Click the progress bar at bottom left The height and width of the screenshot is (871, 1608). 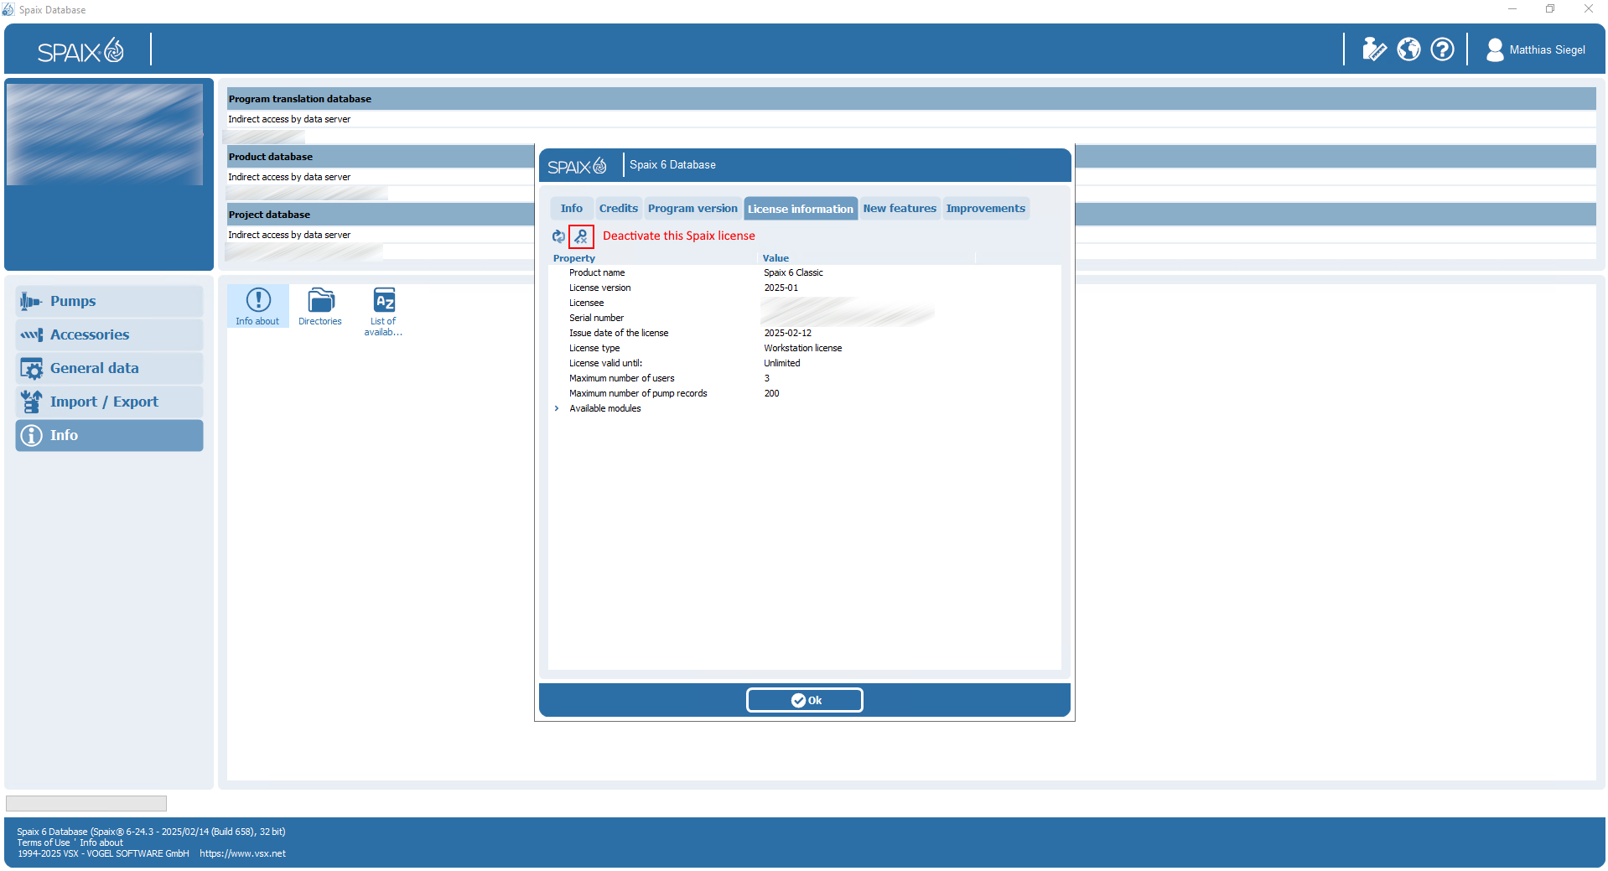[86, 803]
